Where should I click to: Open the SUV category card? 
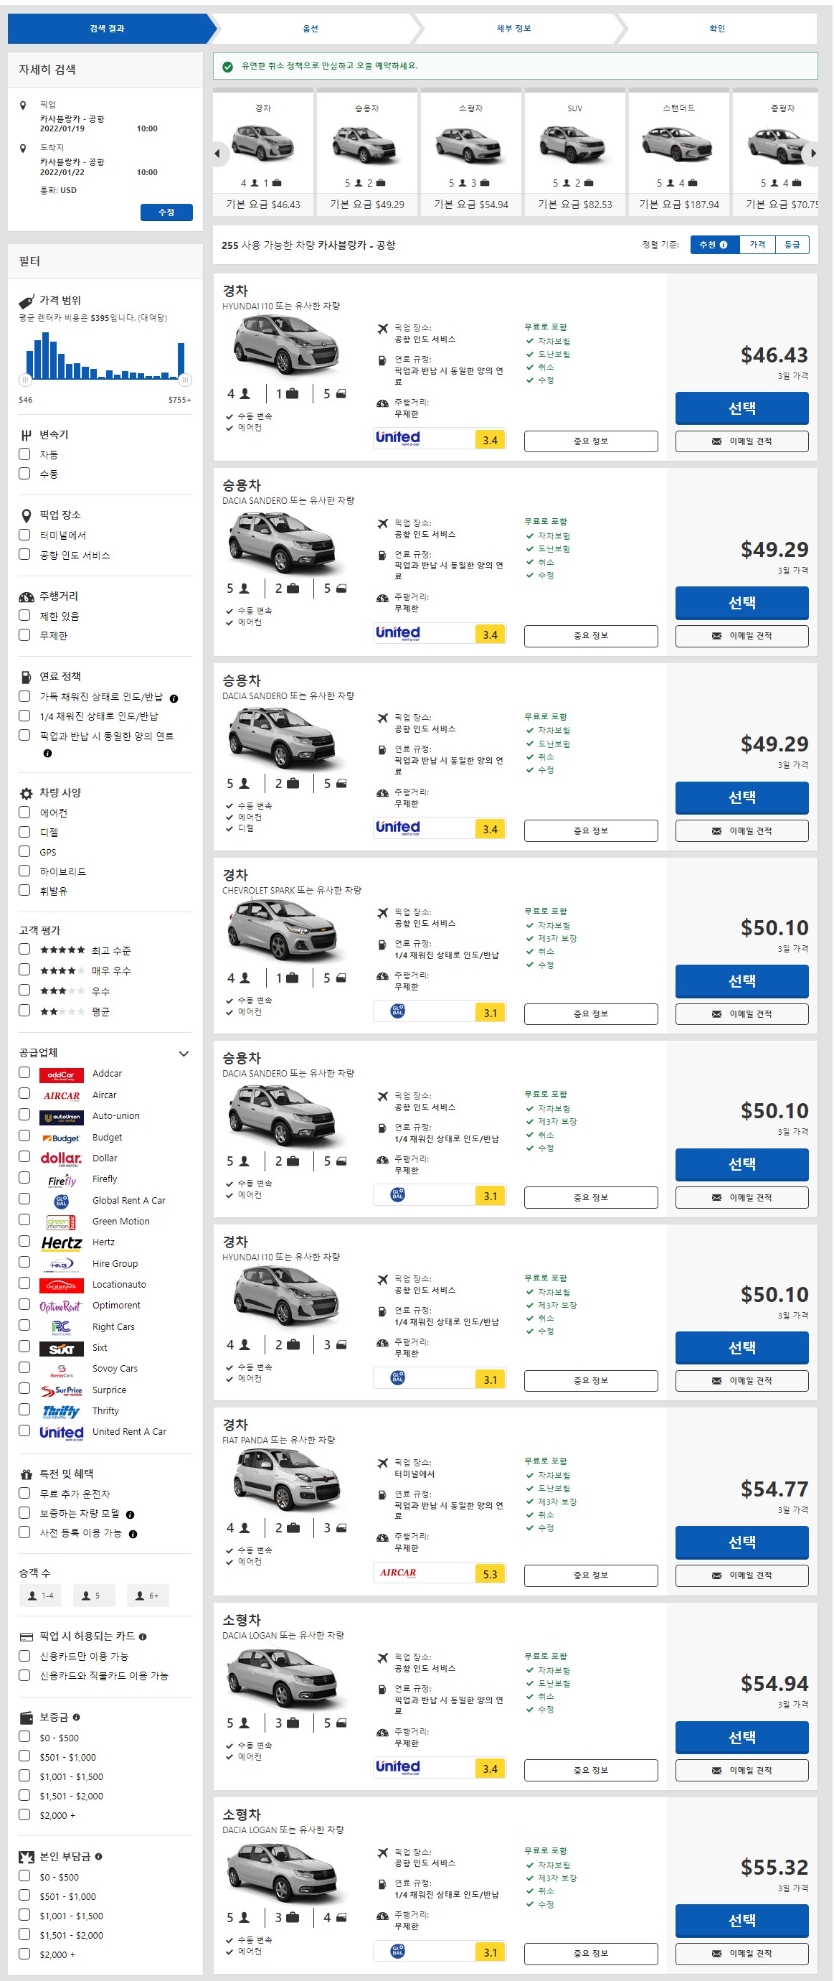[x=575, y=153]
